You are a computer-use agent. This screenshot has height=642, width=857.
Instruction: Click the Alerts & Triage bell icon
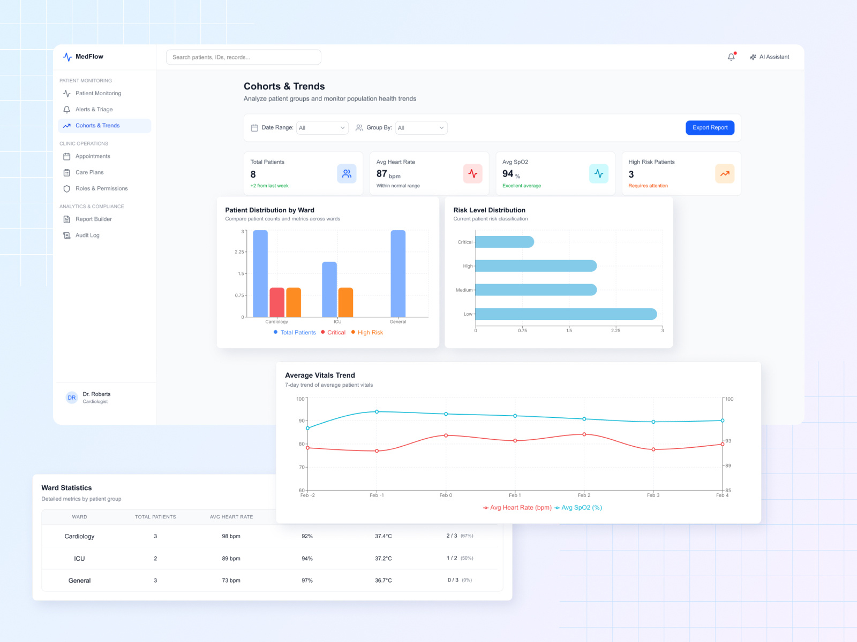tap(67, 110)
